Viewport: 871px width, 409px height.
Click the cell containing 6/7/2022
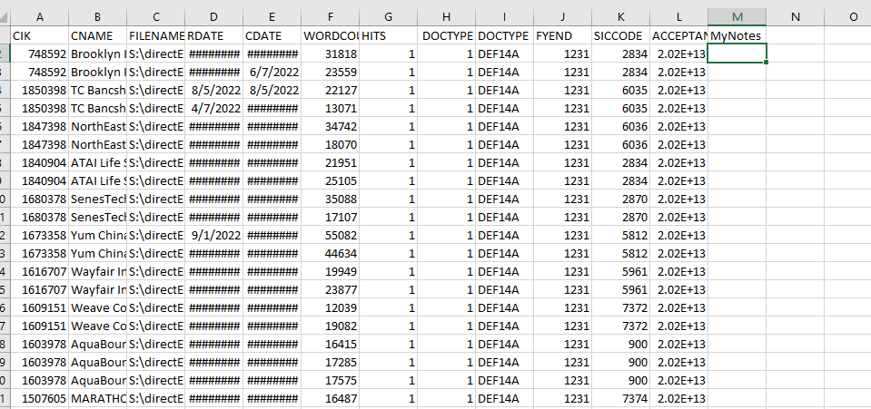pyautogui.click(x=272, y=72)
